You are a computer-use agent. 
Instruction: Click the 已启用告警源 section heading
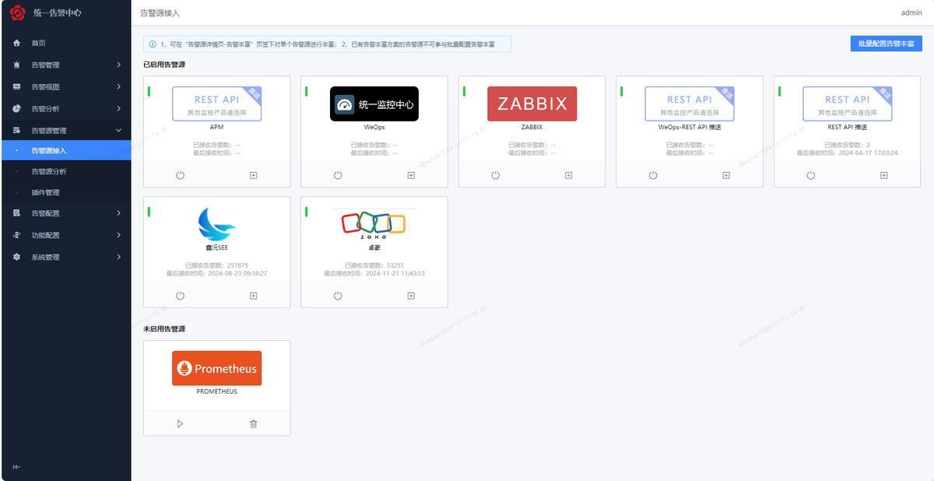pyautogui.click(x=164, y=65)
